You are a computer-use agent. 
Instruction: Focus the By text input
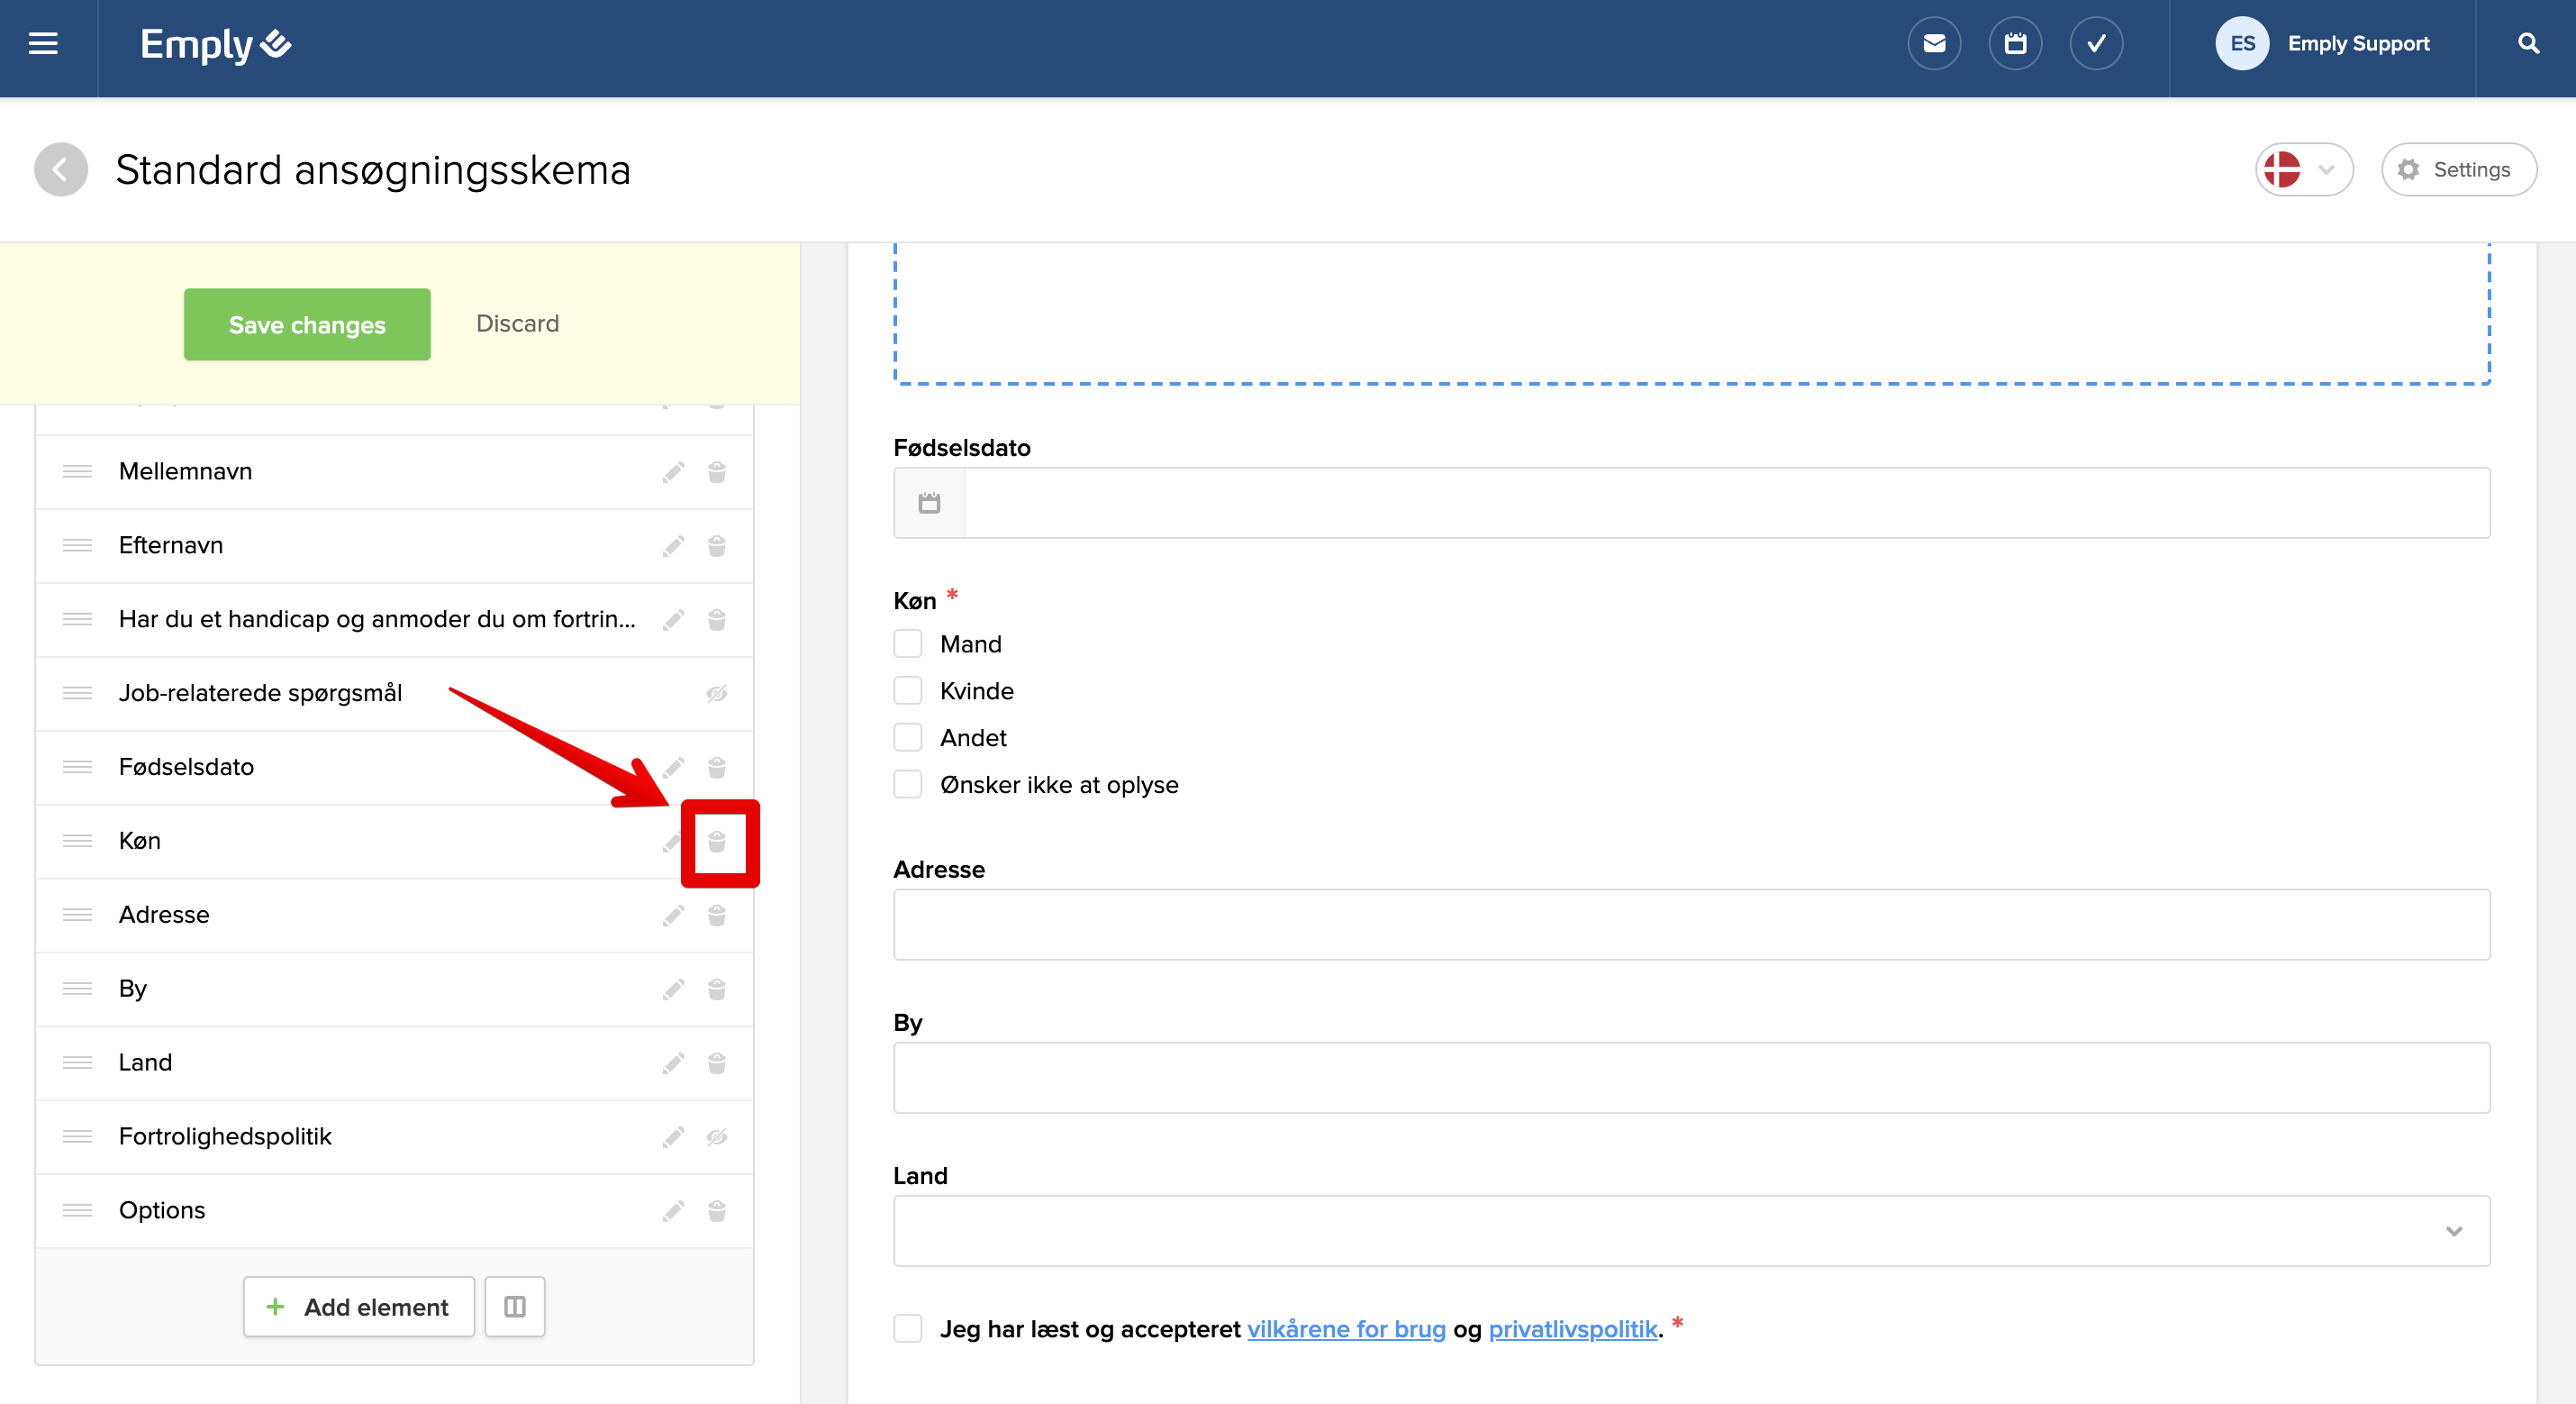1692,1078
